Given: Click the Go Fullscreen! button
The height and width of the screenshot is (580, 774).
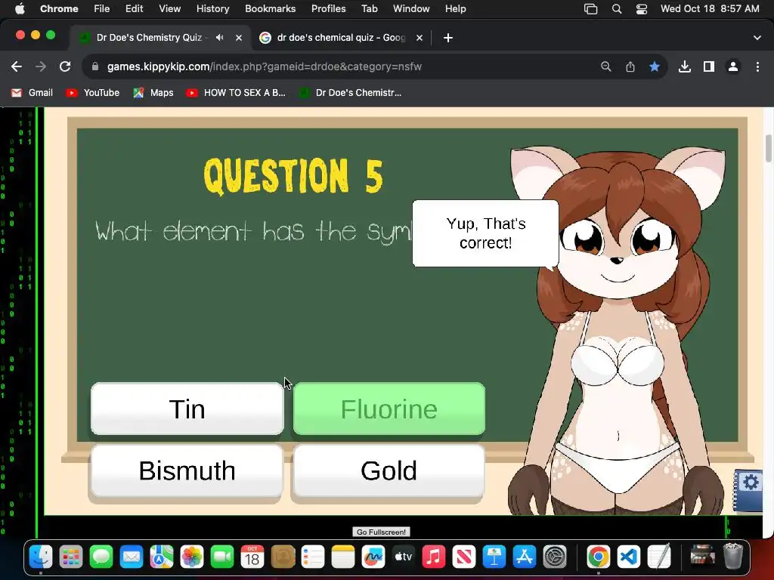Looking at the screenshot, I should pos(381,532).
